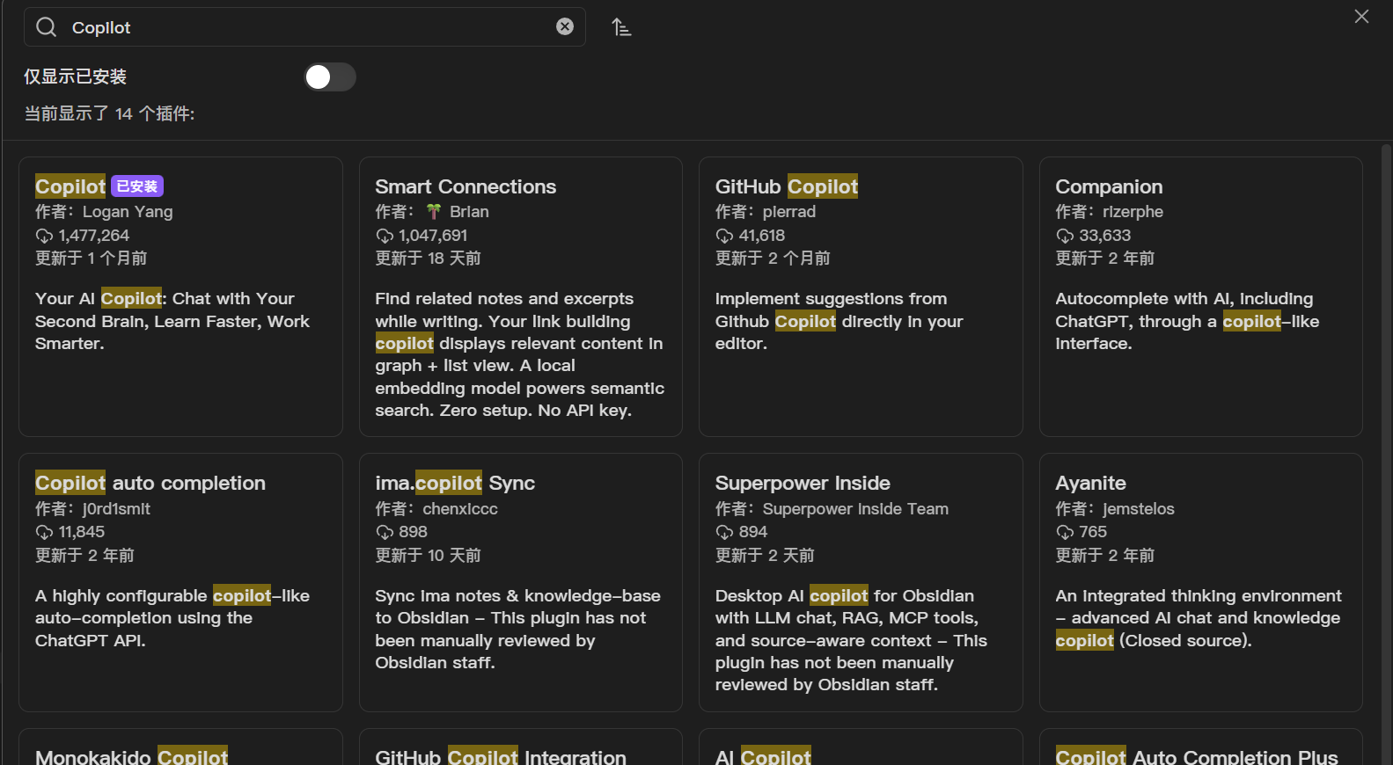Click the download icon beside 11,845
1393x765 pixels.
[x=44, y=532]
